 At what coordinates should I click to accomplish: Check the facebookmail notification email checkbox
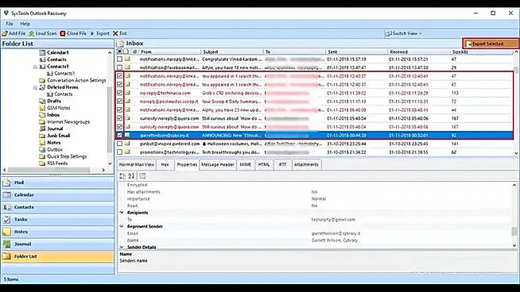(119, 67)
